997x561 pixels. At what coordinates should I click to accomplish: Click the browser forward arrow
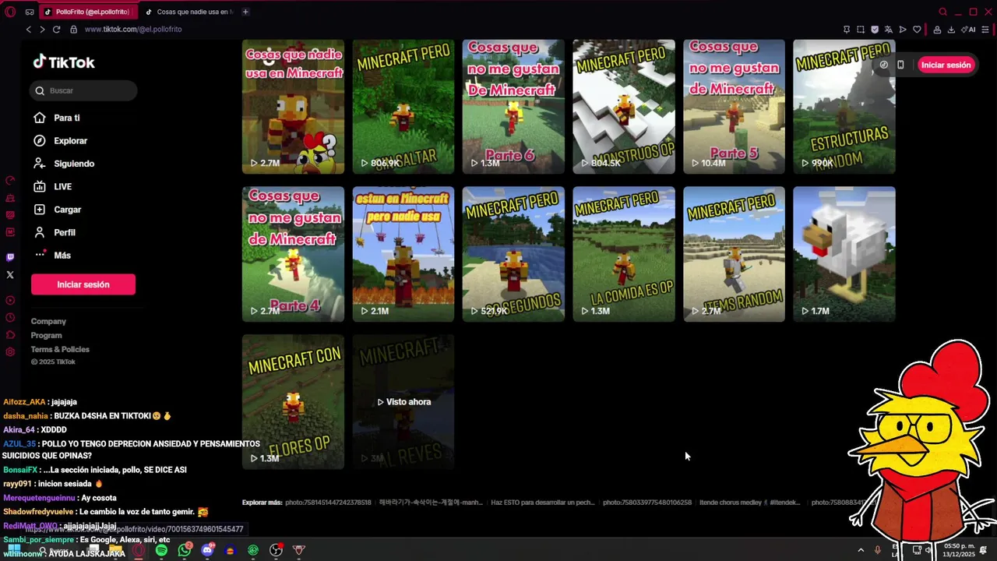(x=42, y=30)
